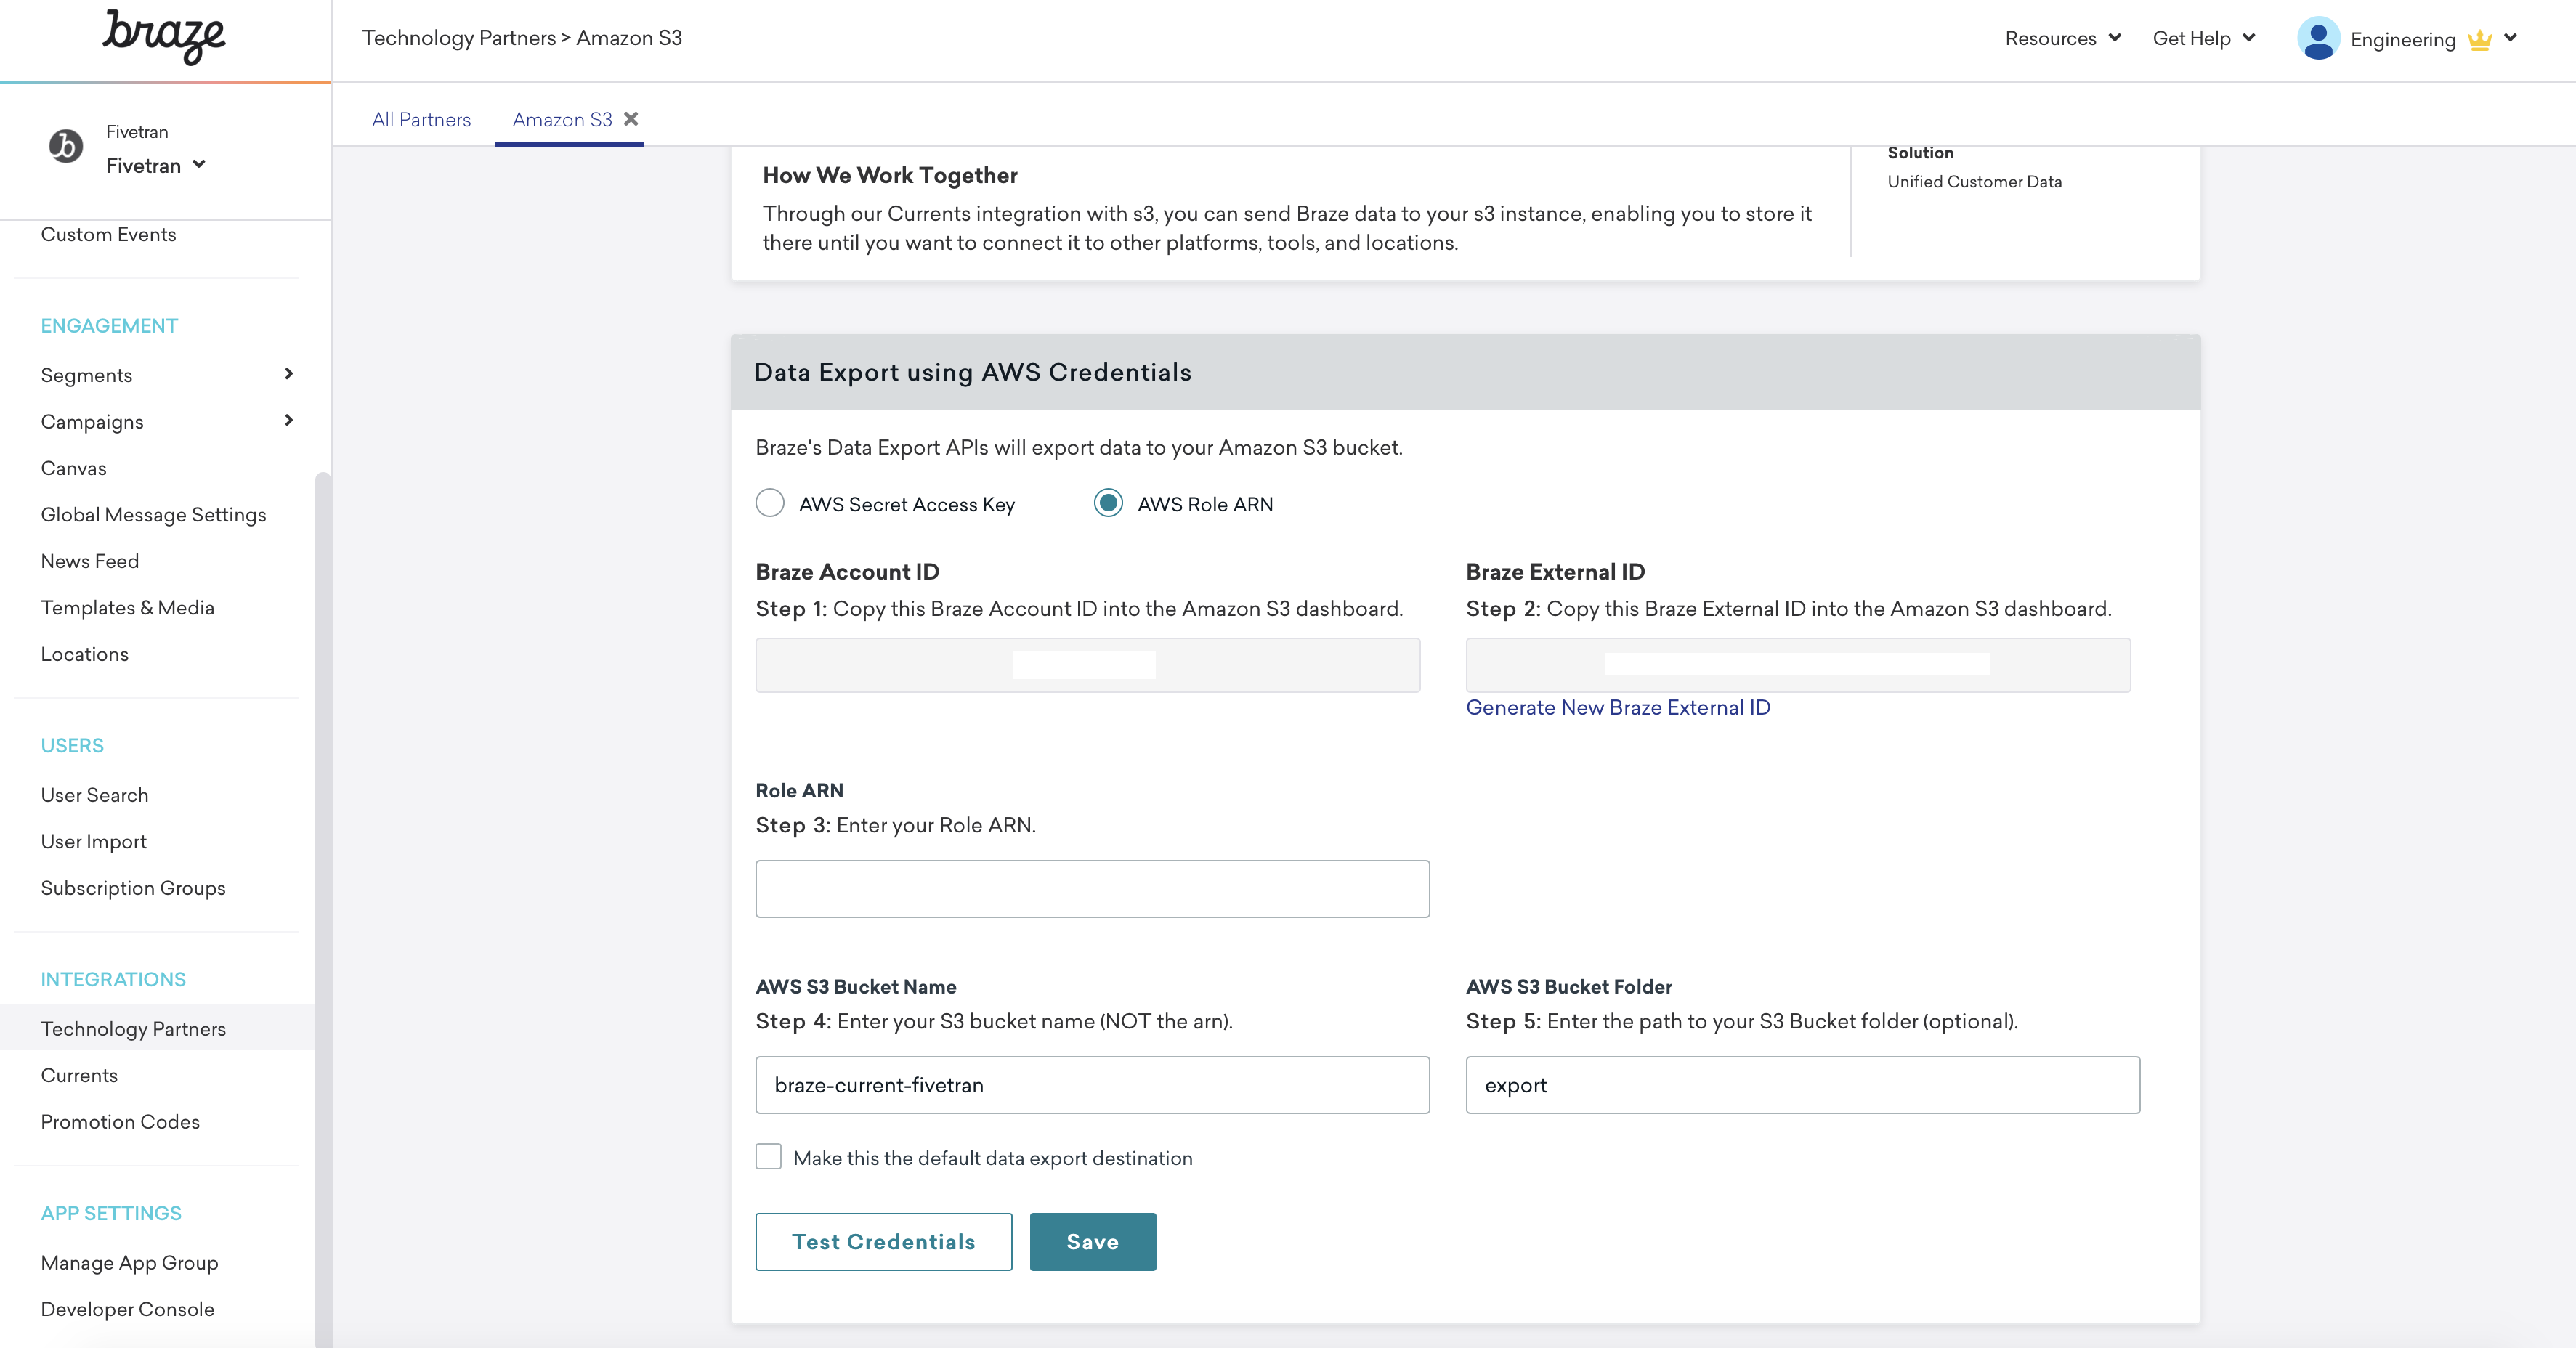Click the Braze Account ID field

(1087, 665)
